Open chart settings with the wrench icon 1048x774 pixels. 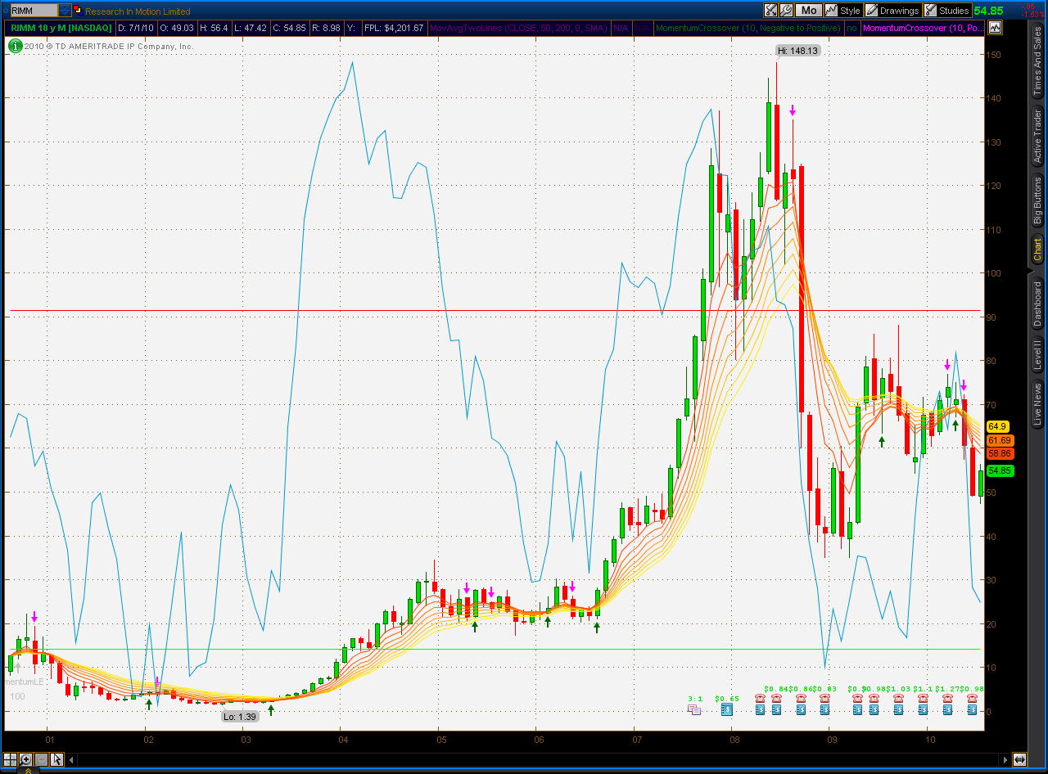(786, 11)
